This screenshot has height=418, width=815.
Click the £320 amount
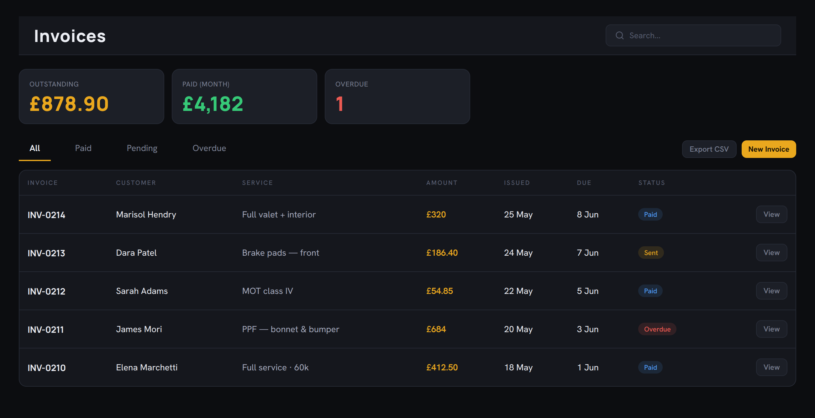pyautogui.click(x=436, y=215)
